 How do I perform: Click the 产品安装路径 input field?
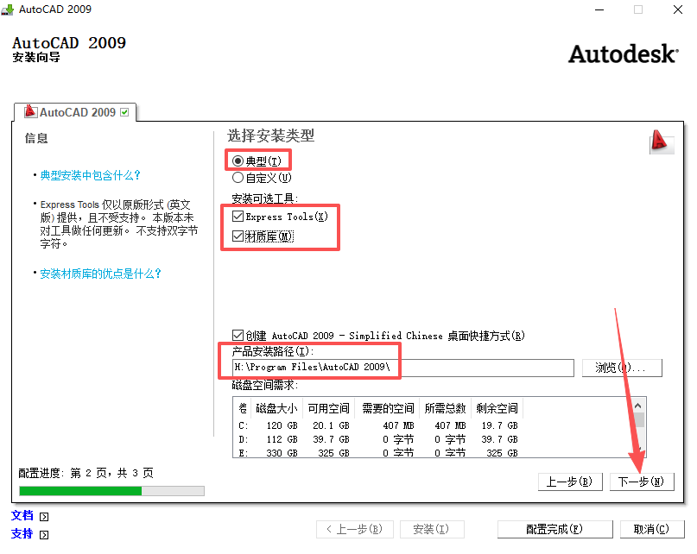pos(402,368)
